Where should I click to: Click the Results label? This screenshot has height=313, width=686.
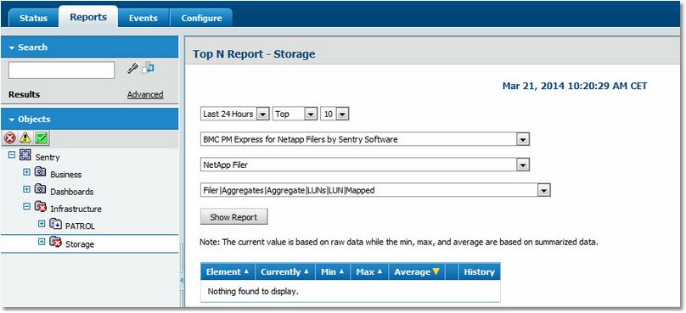pyautogui.click(x=24, y=94)
